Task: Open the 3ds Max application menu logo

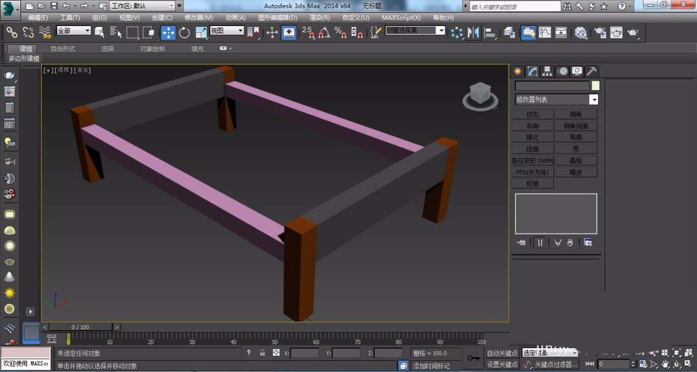Action: pyautogui.click(x=10, y=10)
